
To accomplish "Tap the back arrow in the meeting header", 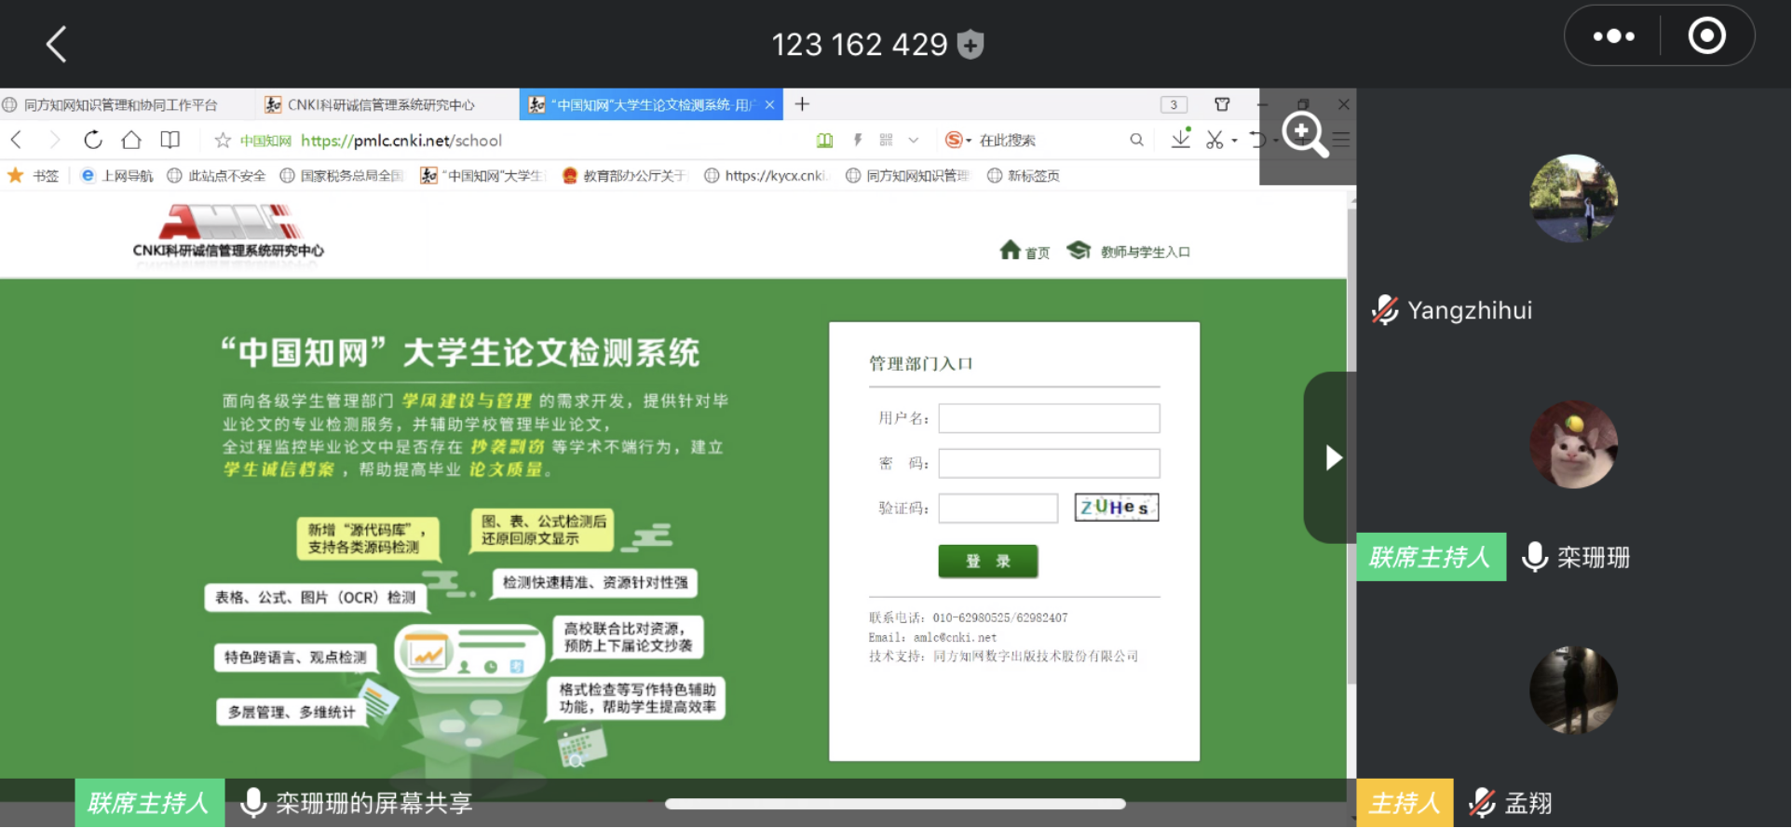I will 57,44.
